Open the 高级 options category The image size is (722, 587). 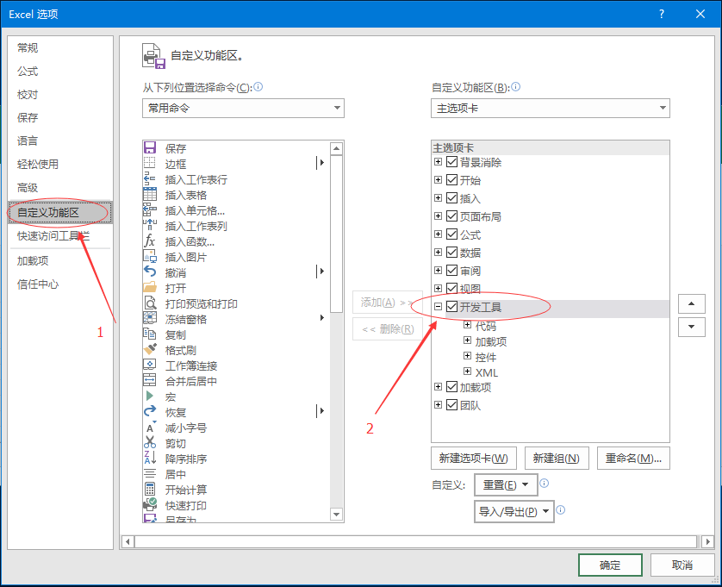coord(28,188)
